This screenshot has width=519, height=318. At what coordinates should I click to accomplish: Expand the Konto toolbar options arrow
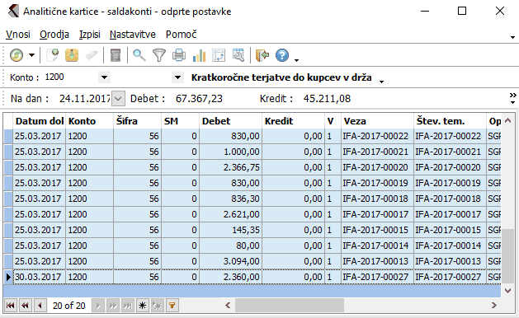tap(382, 82)
